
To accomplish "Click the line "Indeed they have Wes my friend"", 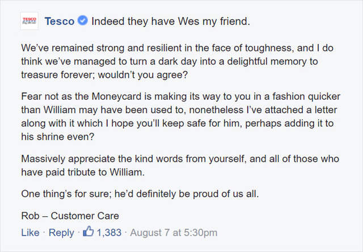I will click(170, 22).
